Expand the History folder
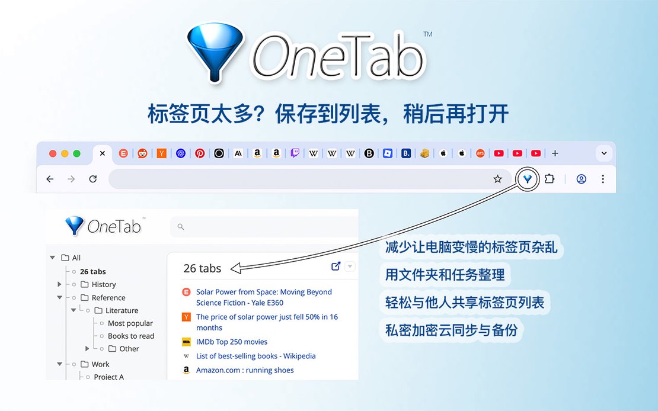 click(x=60, y=284)
